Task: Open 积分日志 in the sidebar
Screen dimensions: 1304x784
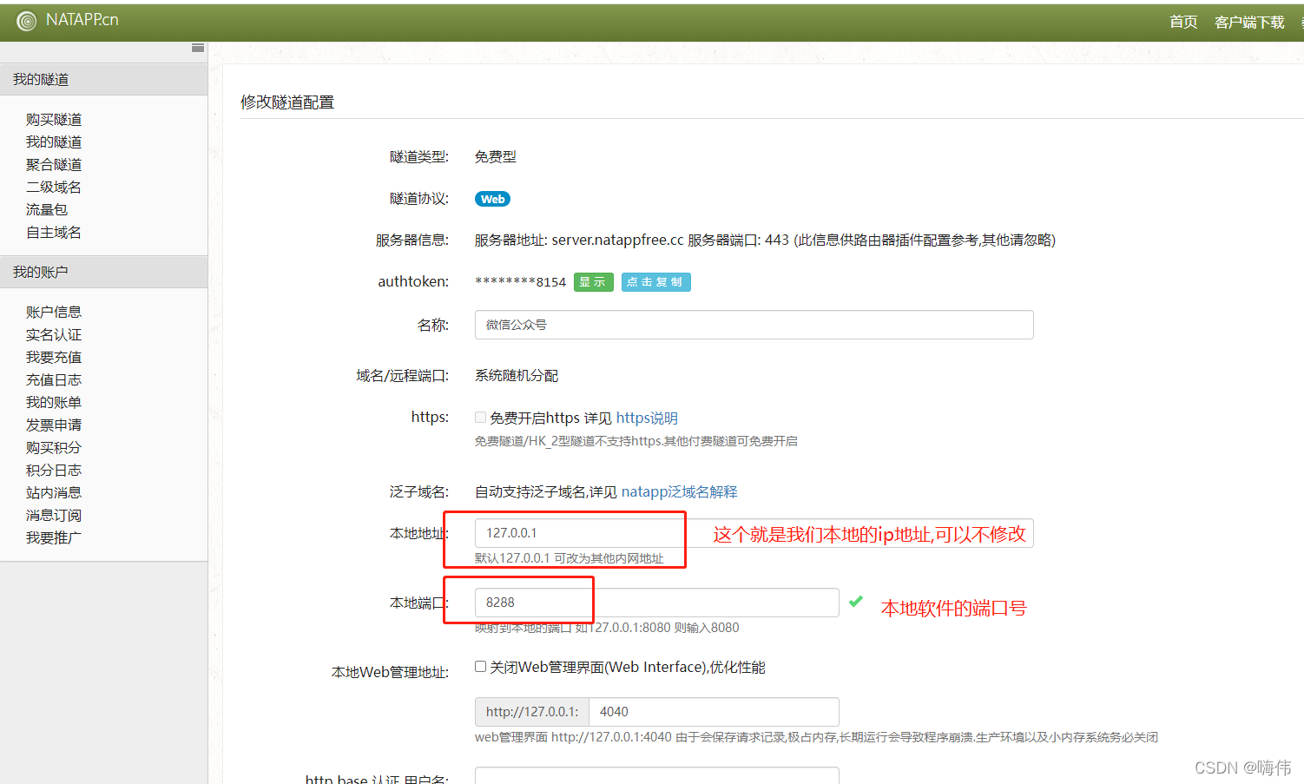Action: (54, 470)
